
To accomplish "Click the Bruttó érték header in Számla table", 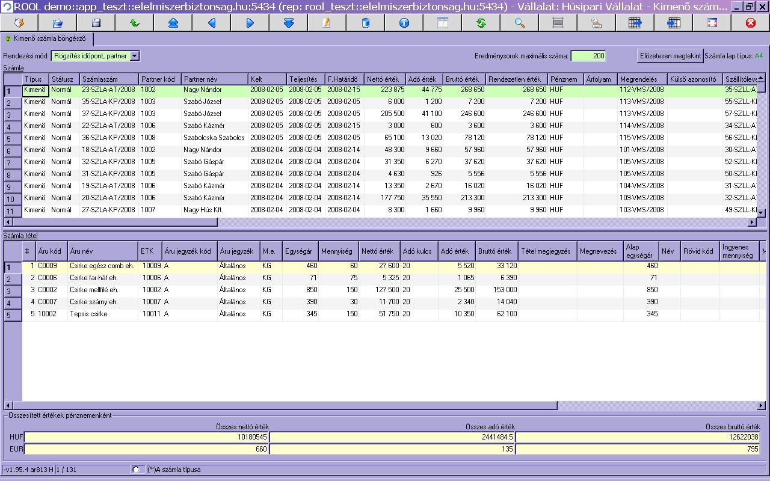I will click(464, 79).
